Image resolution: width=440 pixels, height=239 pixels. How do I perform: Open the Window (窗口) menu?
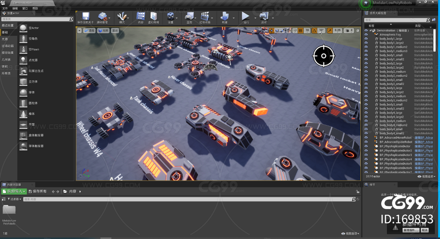click(x=25, y=8)
